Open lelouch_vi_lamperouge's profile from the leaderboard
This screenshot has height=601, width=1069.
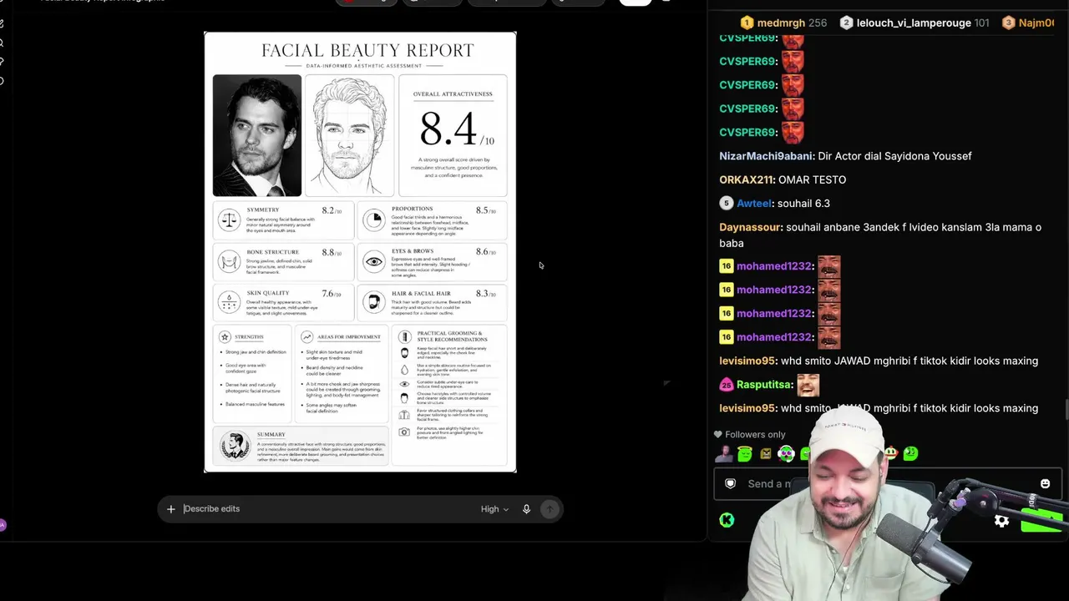tap(914, 23)
